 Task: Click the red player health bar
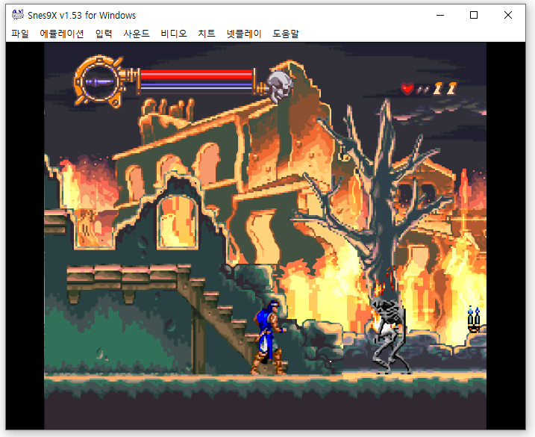click(x=196, y=75)
